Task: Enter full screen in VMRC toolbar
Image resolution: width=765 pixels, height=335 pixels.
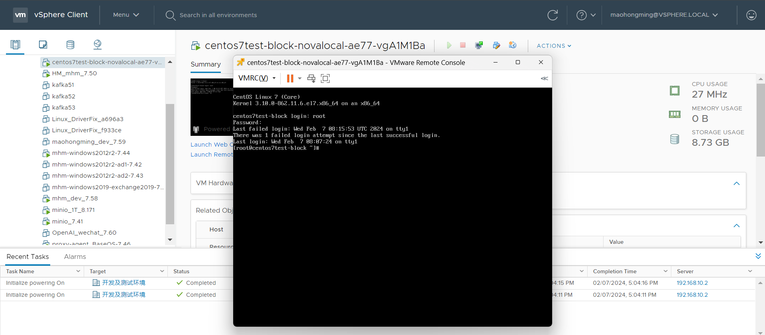Action: click(x=325, y=78)
